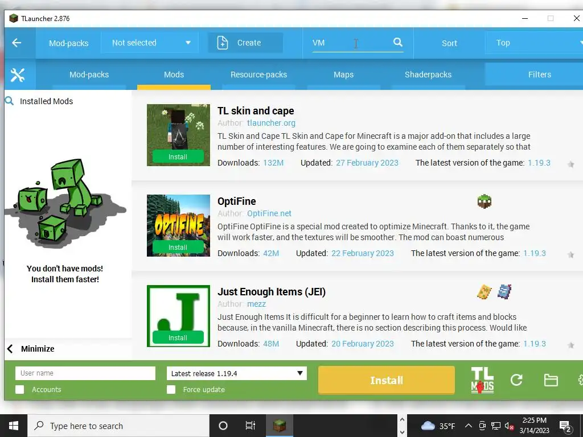The width and height of the screenshot is (583, 437).
Task: Open the OptiFine thumbnail image
Action: point(178,225)
